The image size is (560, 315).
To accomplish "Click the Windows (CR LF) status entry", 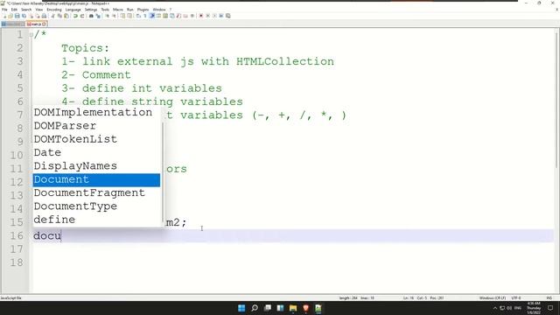I will point(492,297).
